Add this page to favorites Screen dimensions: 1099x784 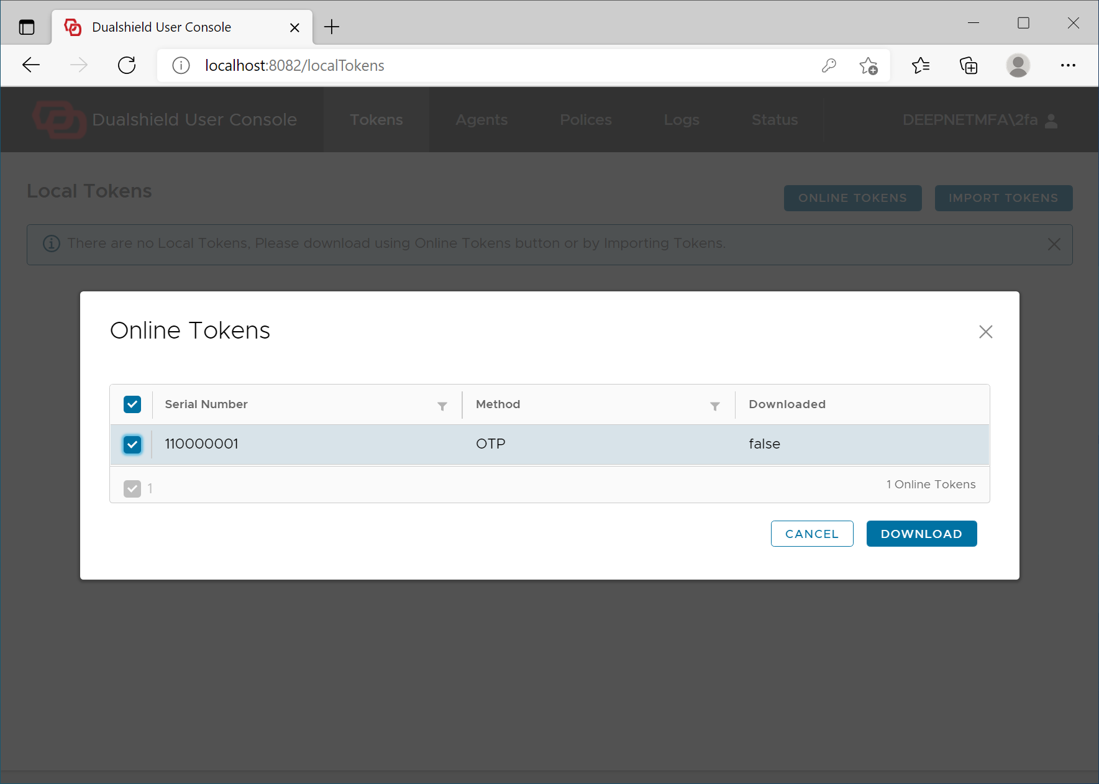pos(869,65)
